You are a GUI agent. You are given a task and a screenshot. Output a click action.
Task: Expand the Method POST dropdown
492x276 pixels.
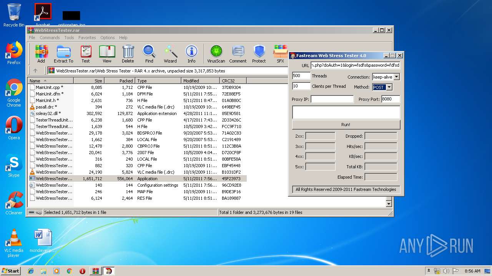tap(389, 87)
